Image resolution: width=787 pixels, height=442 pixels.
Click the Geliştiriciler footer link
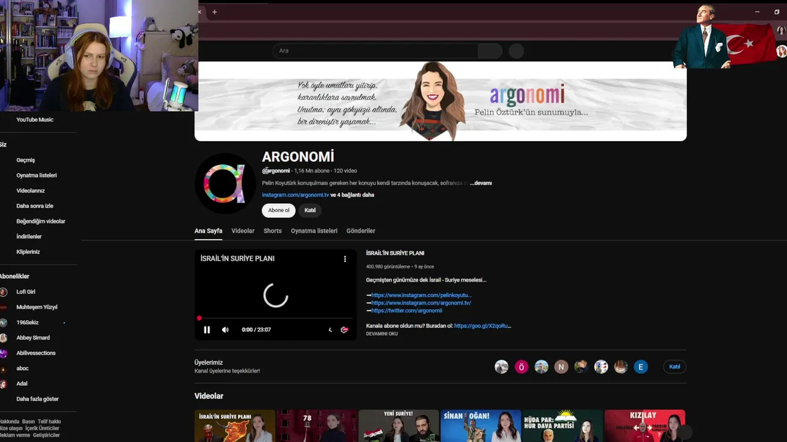point(47,435)
